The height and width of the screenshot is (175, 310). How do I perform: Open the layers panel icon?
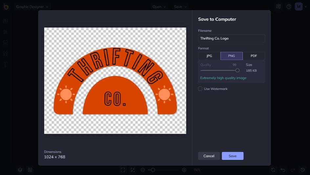coord(20,170)
